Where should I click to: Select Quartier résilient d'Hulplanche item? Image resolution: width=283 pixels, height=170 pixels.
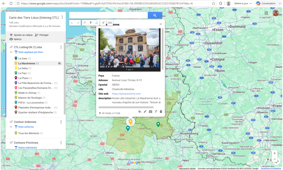click(35, 112)
